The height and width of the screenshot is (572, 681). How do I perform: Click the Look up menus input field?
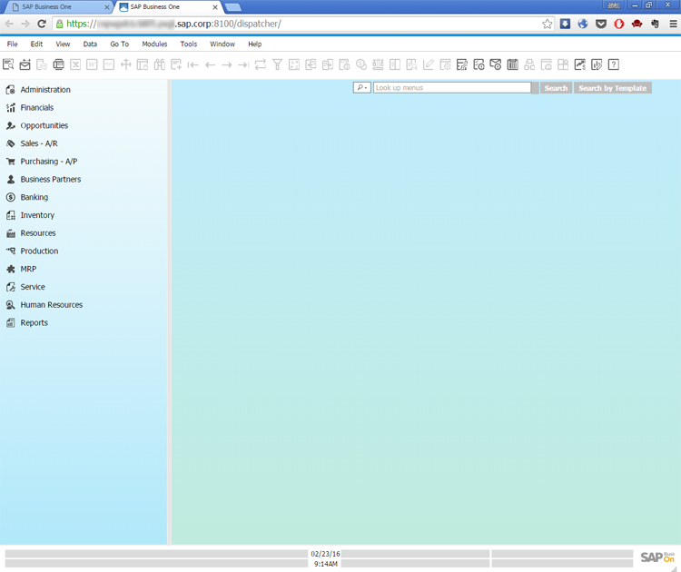click(452, 88)
